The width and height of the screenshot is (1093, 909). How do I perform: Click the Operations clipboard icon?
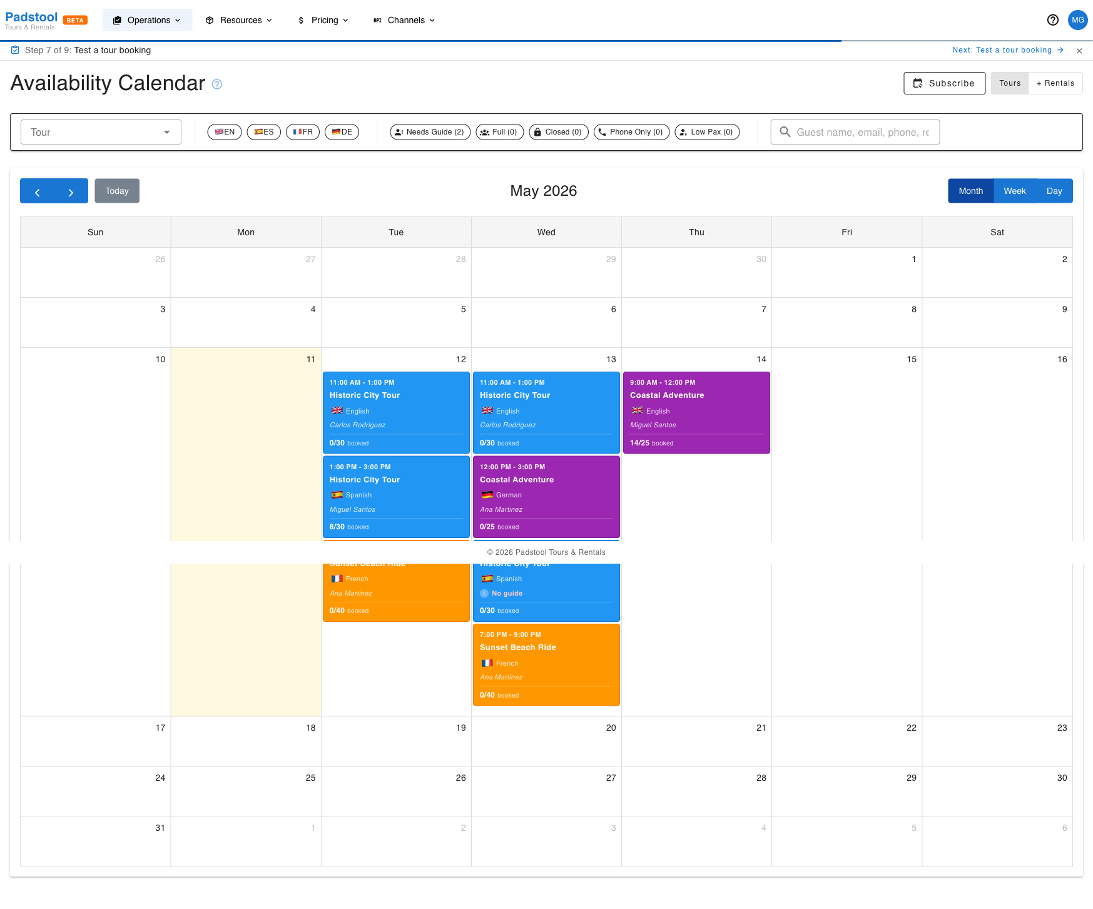click(117, 20)
